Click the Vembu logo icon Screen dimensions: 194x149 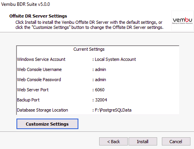[x=182, y=21]
